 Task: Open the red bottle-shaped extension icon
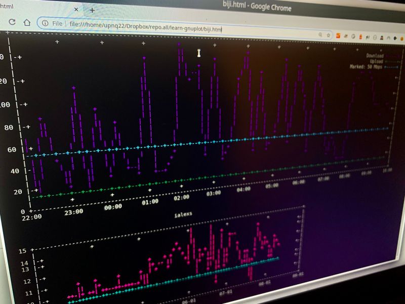[x=360, y=37]
